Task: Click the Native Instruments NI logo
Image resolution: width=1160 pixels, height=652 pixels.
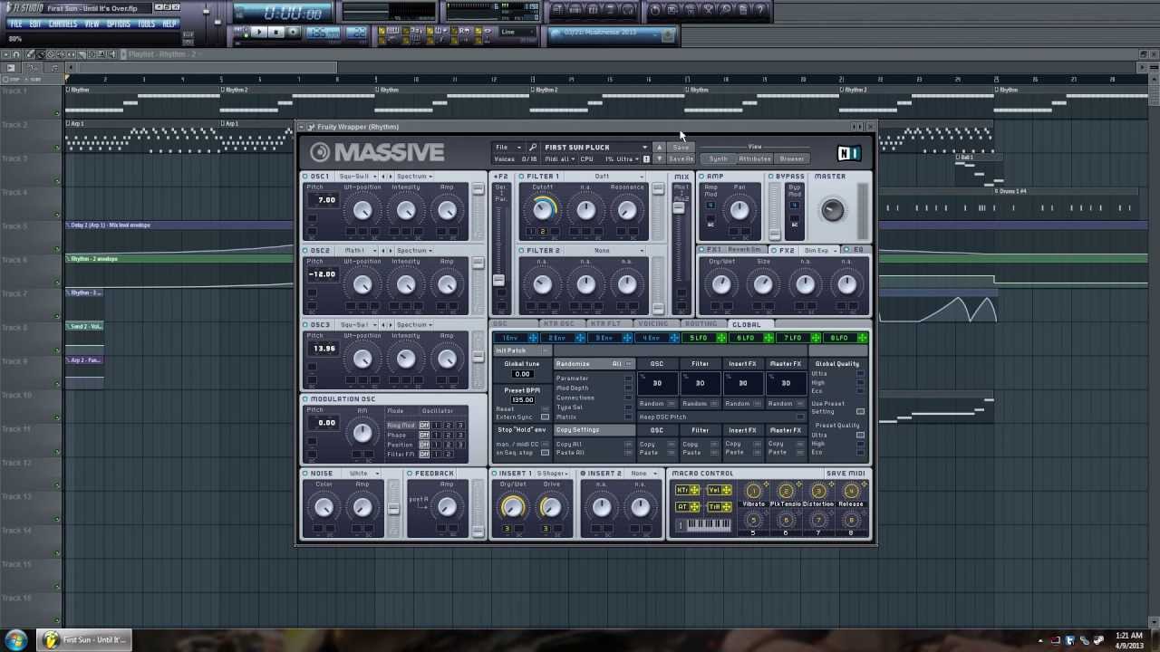Action: click(849, 152)
